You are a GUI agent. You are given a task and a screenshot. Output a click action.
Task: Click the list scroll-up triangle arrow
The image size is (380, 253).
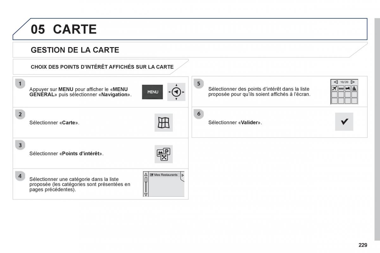(146, 175)
